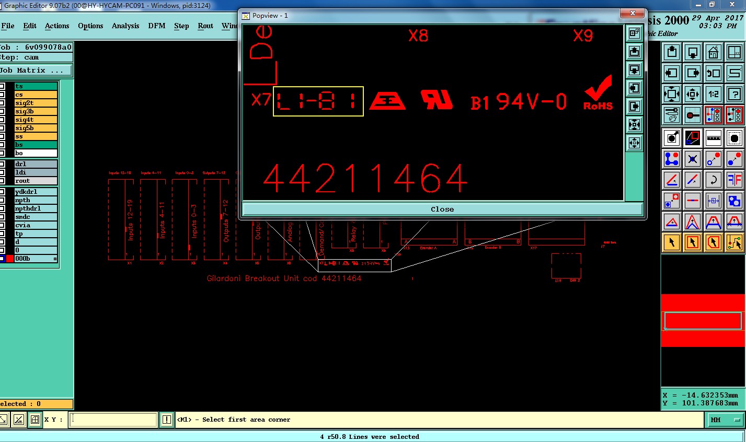Click the exclamation mark icon beside coordinate field

pyautogui.click(x=167, y=420)
